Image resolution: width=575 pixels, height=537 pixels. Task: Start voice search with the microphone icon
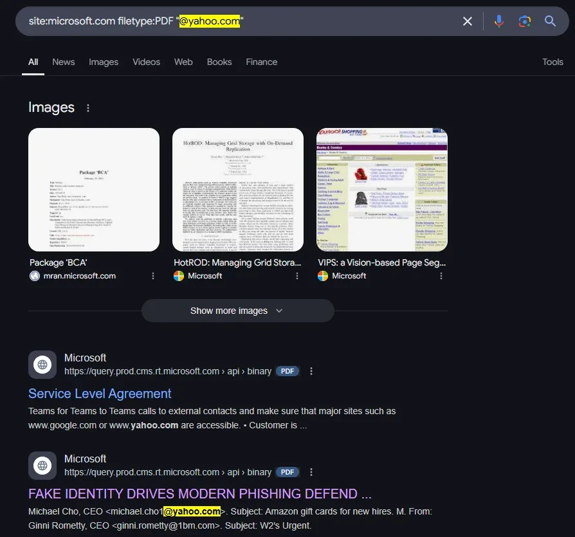tap(498, 21)
